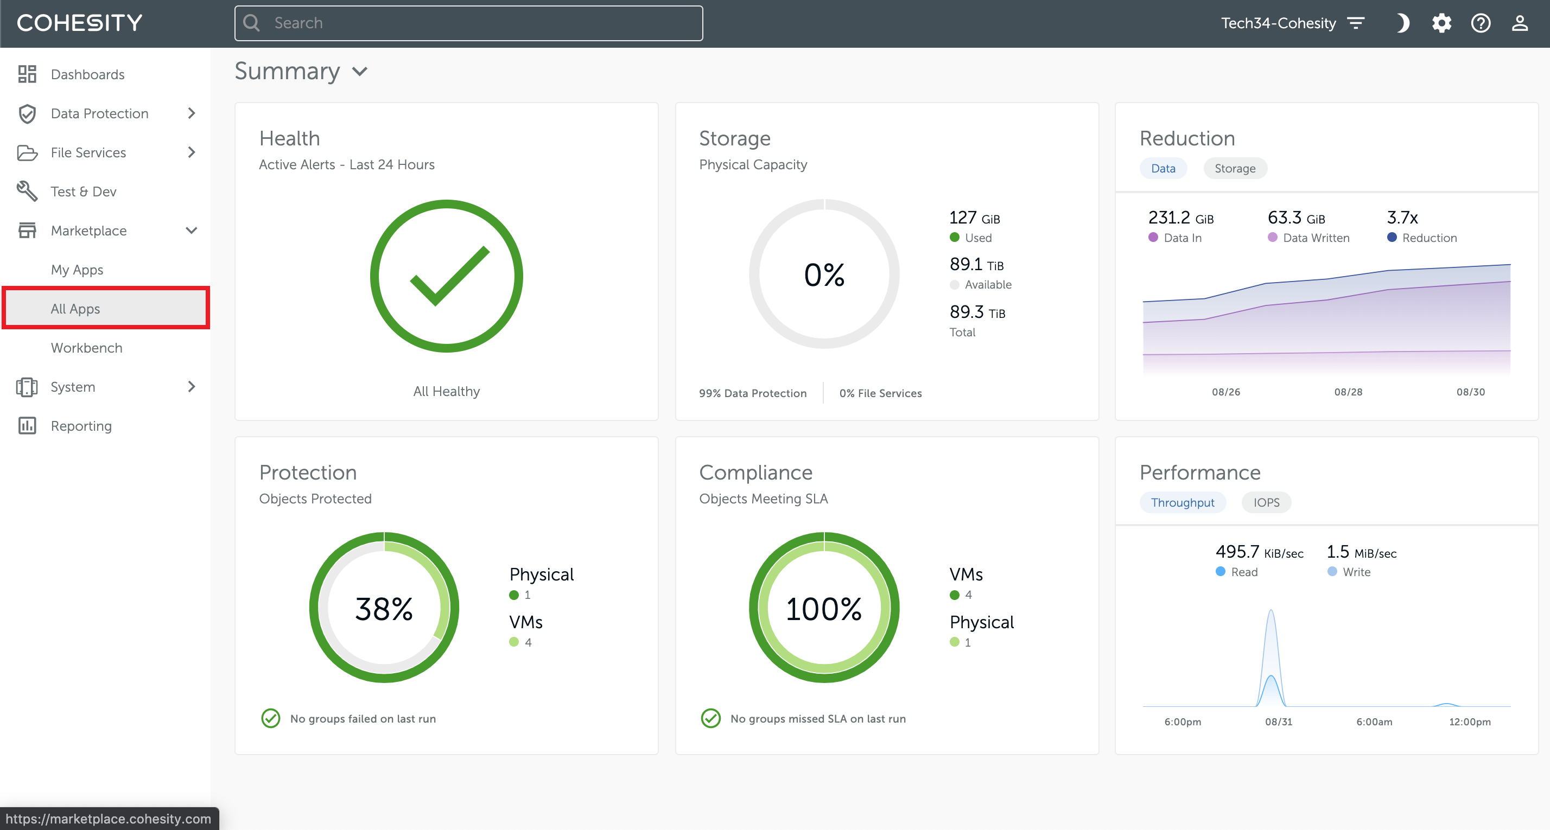
Task: Click the Storage card title
Action: point(735,138)
